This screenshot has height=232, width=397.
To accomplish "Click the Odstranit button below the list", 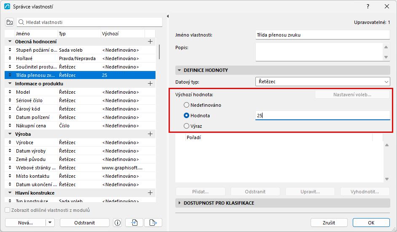I will (85, 223).
